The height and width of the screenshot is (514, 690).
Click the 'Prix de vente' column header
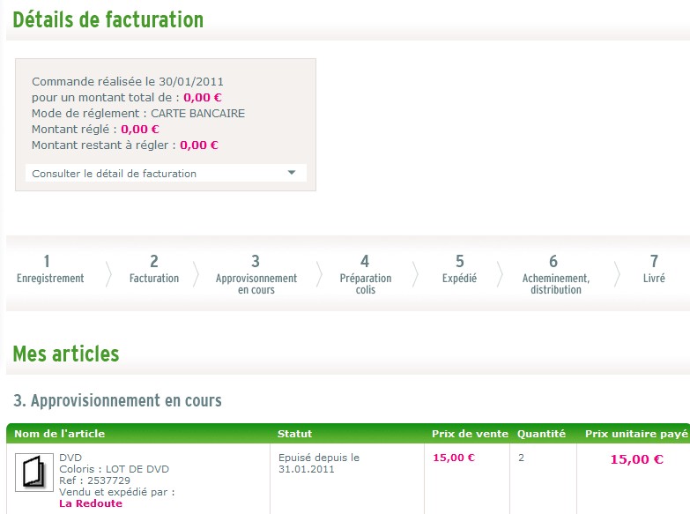[x=470, y=434]
